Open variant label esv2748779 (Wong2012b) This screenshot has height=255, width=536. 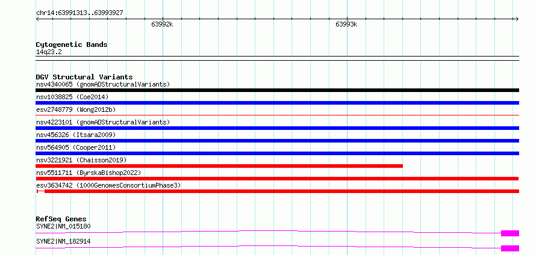[76, 109]
